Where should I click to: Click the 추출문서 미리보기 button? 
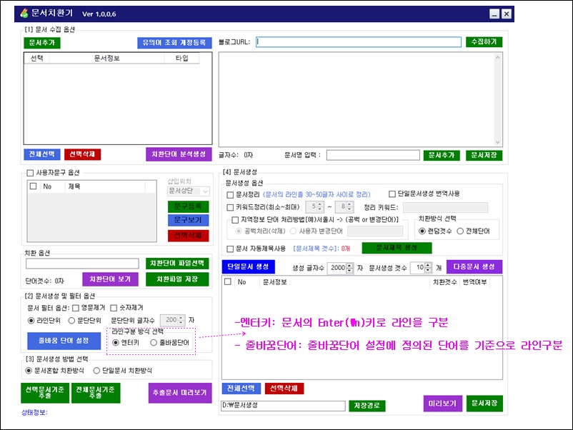[x=181, y=393]
